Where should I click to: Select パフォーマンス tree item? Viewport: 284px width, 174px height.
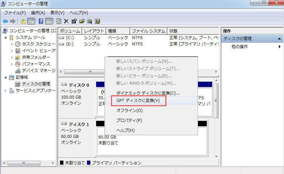pyautogui.click(x=36, y=64)
